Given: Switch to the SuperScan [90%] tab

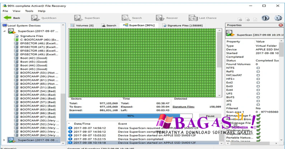Looking at the screenshot, I should [139, 25].
